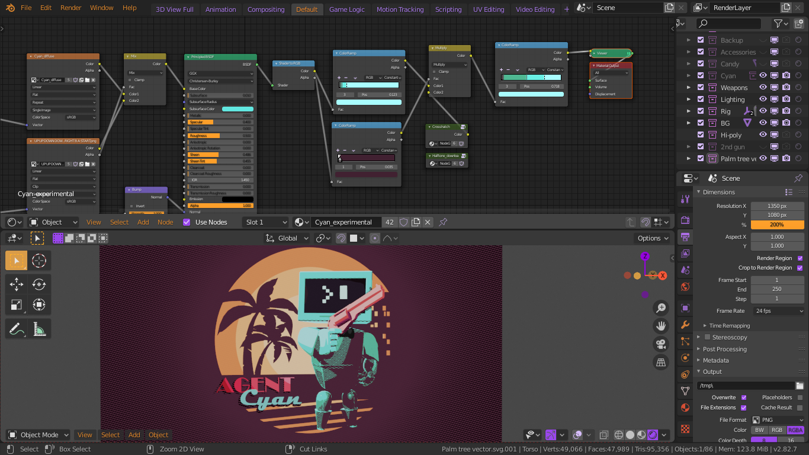Toggle Use Nodes checkbox

[187, 222]
